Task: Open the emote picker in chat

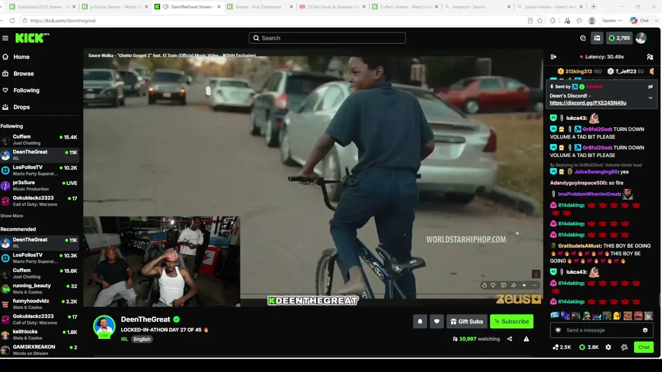Action: [x=645, y=330]
